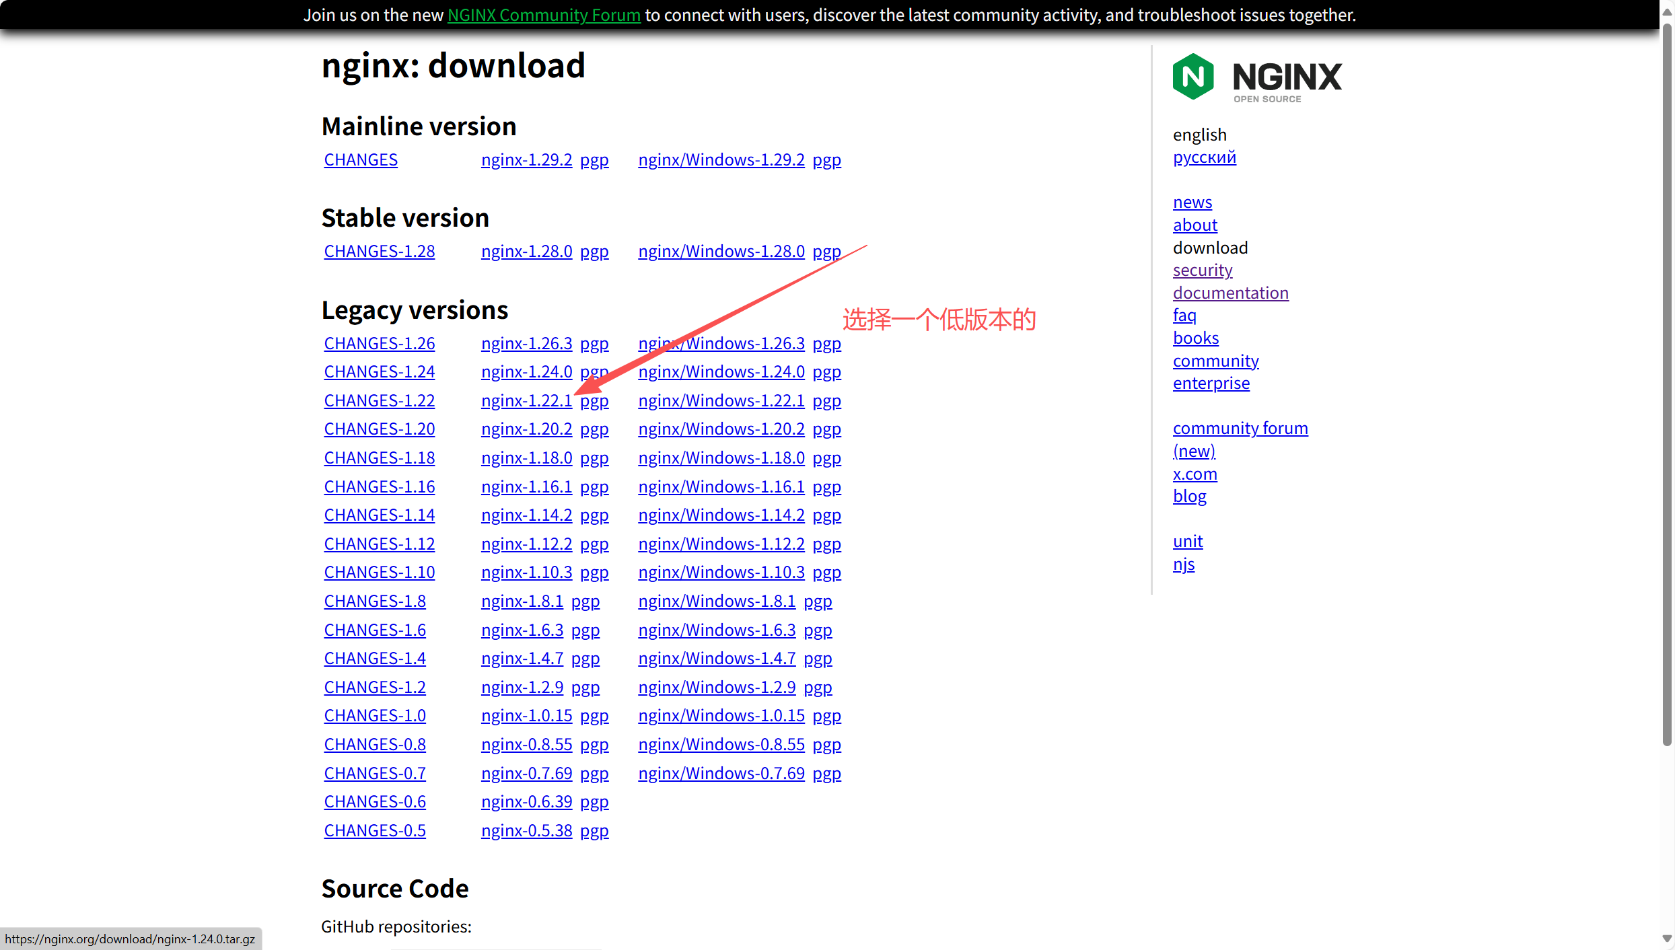The width and height of the screenshot is (1675, 950).
Task: Open CHANGES-1.26 changelog
Action: coord(380,344)
